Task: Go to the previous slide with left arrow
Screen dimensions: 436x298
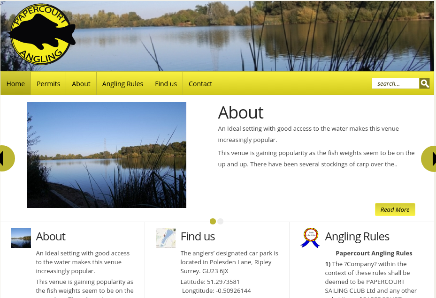Action: click(x=7, y=158)
